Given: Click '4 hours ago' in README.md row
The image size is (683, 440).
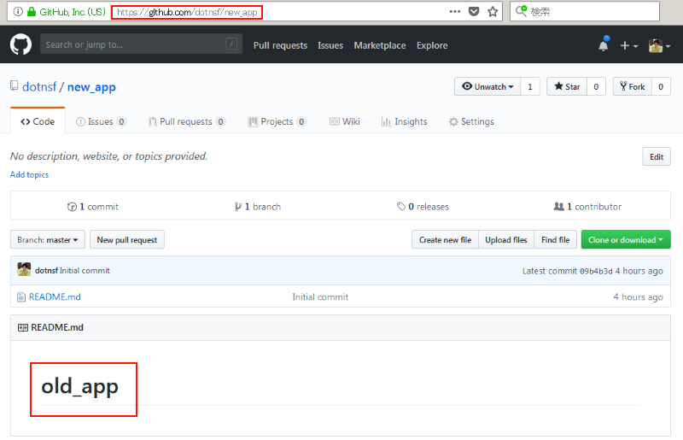Looking at the screenshot, I should click(x=638, y=297).
